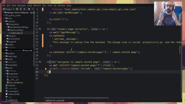Collapse the tests folder
185x104 pixels.
click(4, 68)
